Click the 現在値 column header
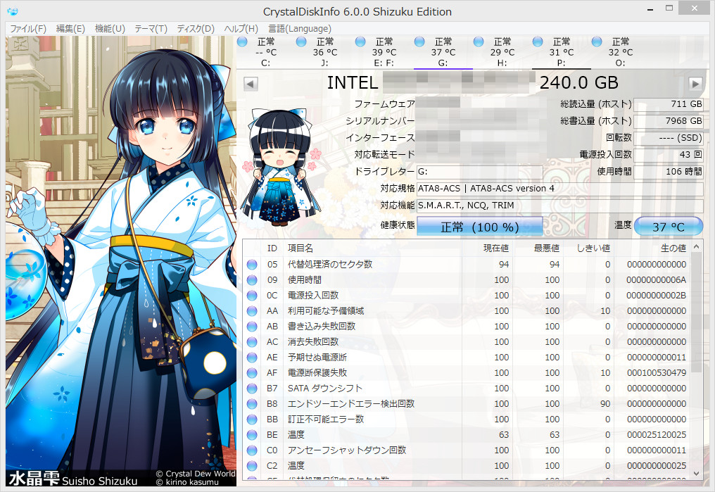Viewport: 715px width, 492px height. tap(496, 248)
